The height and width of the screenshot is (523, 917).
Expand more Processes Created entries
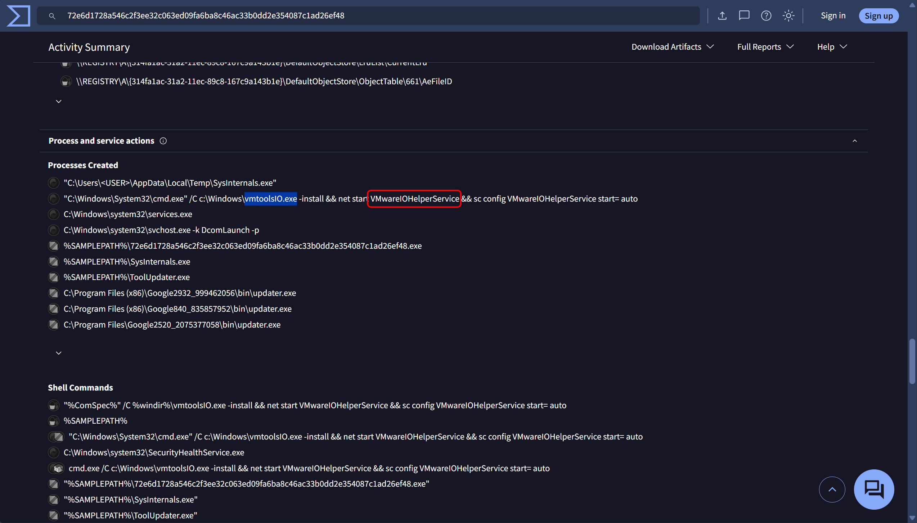[x=59, y=353]
